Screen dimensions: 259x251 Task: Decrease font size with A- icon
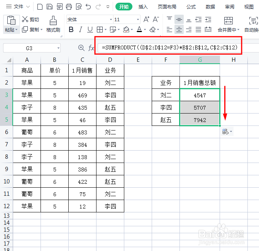(156, 19)
